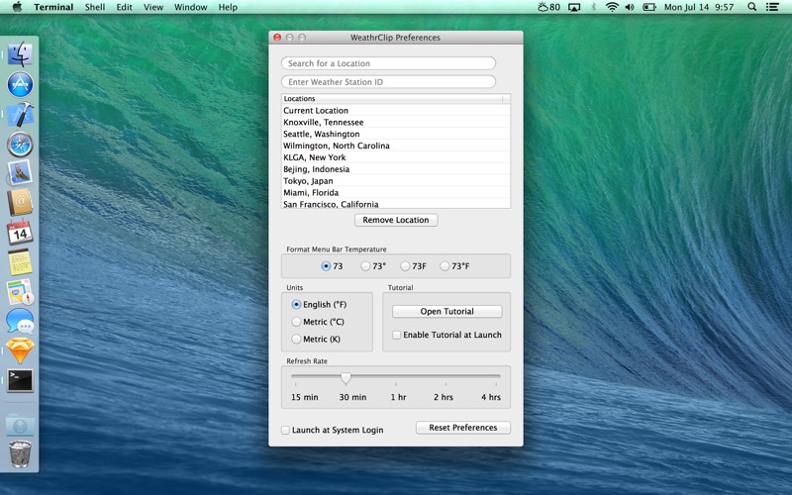This screenshot has width=792, height=495.
Task: Open Notification Center list icon
Action: click(x=772, y=7)
